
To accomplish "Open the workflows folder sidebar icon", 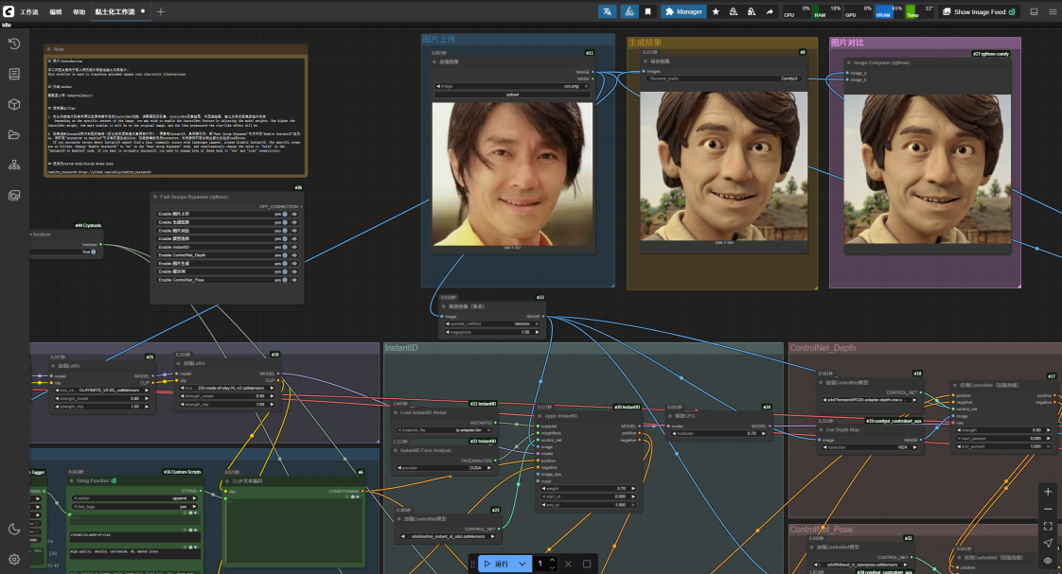I will pos(14,134).
